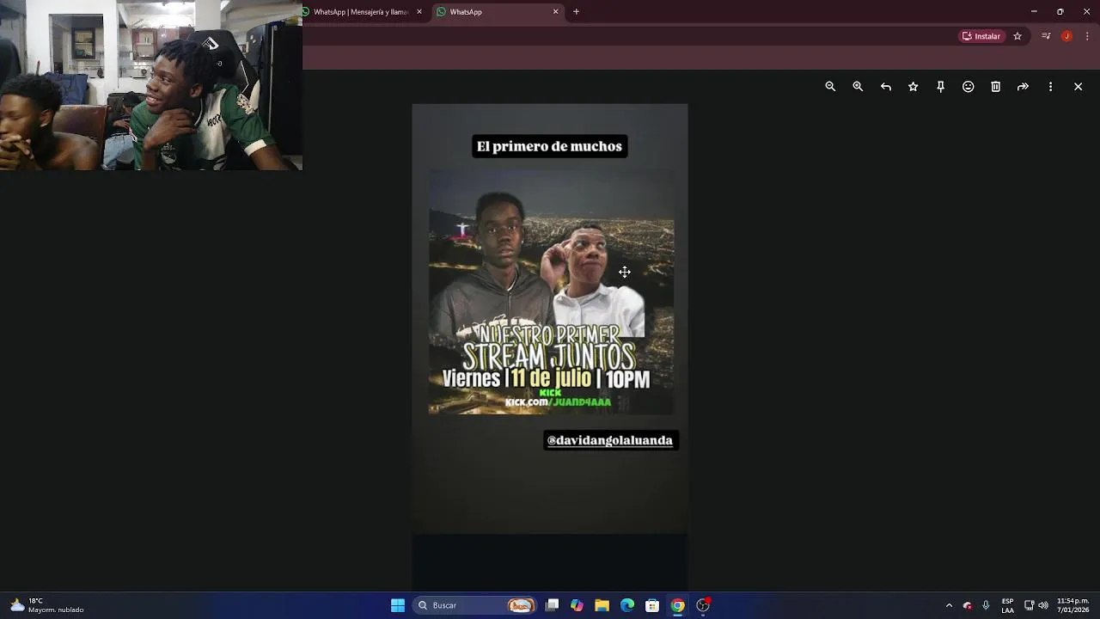Open Microsoft Edge from taskbar
Viewport: 1100px width, 619px height.
click(627, 605)
